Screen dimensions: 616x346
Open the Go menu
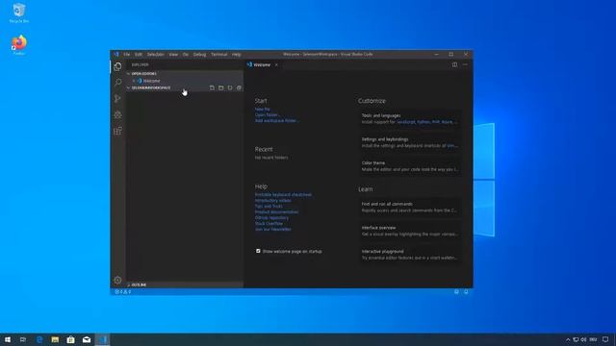(x=186, y=55)
